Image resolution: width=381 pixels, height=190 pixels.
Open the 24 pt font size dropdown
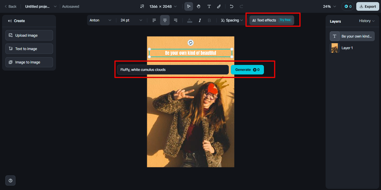[131, 20]
